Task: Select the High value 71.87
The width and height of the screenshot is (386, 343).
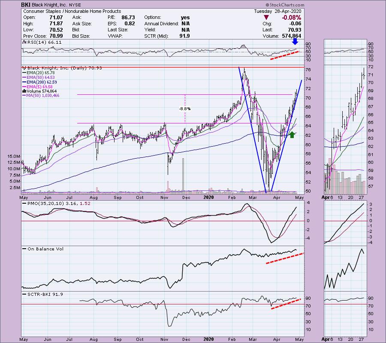Action: pos(56,24)
